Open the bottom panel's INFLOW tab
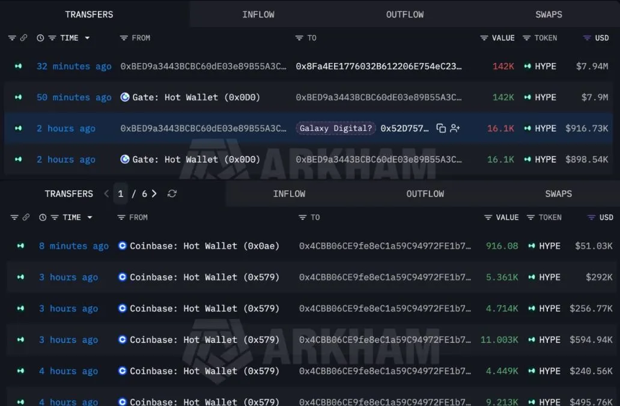620x406 pixels. [x=289, y=194]
